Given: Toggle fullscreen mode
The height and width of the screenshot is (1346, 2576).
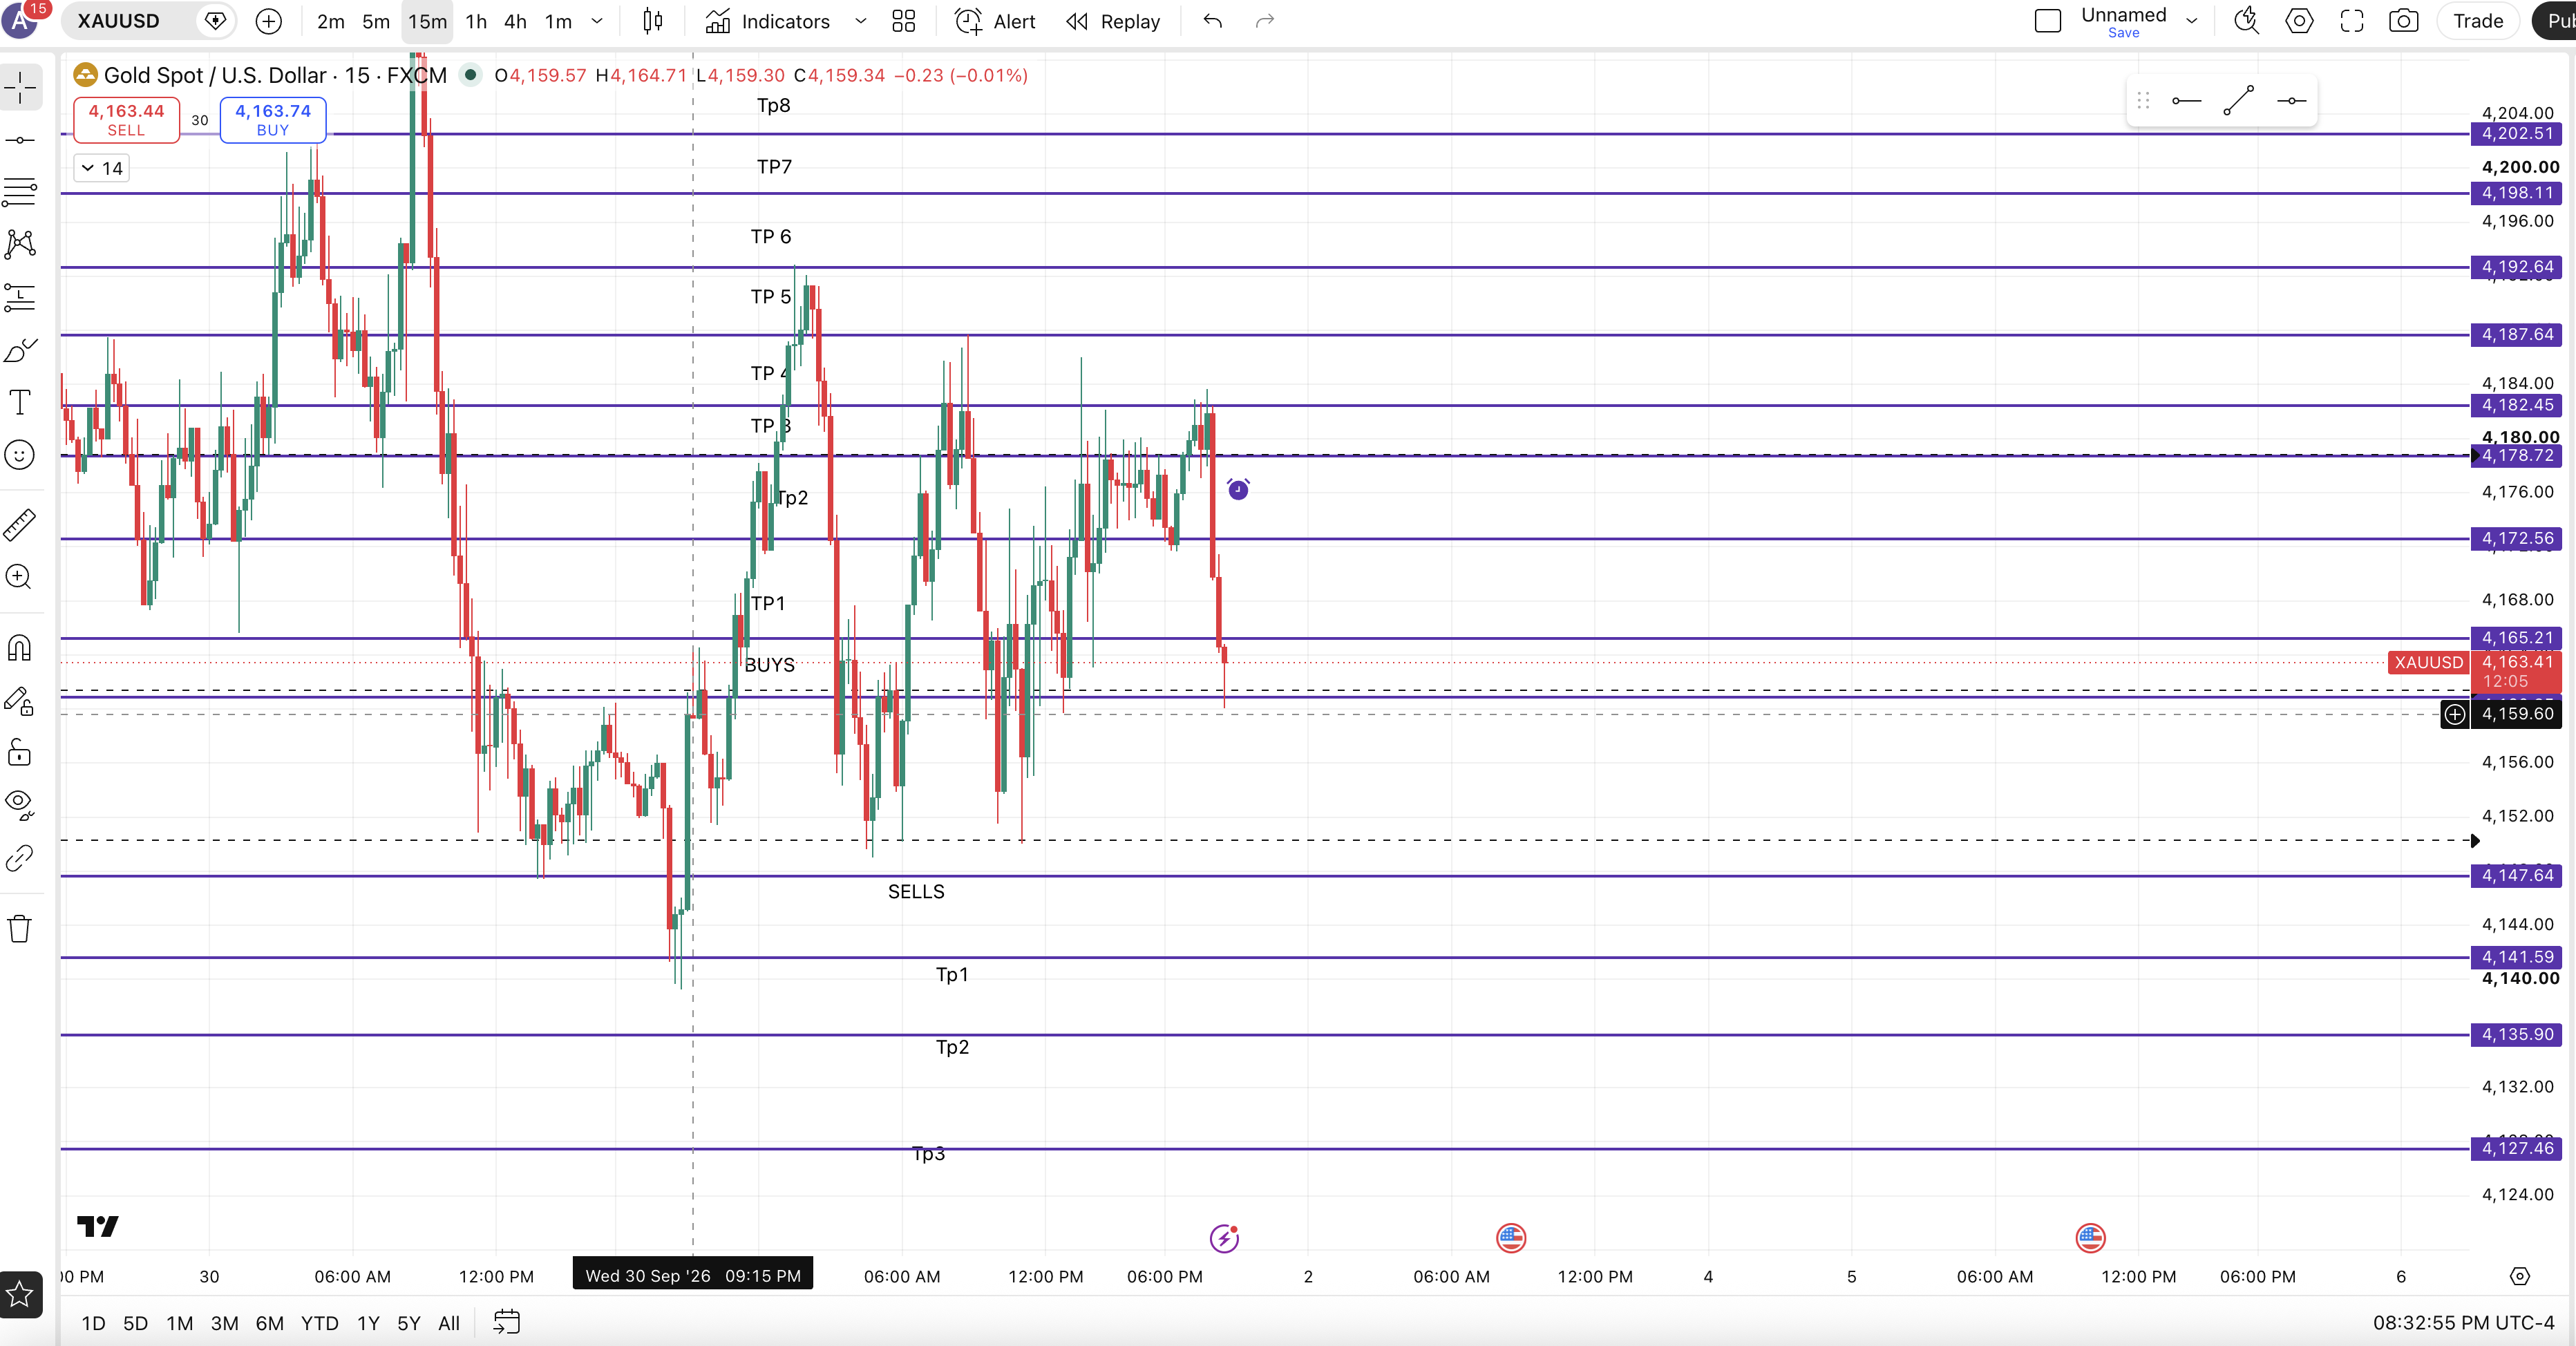Looking at the screenshot, I should click(2352, 21).
